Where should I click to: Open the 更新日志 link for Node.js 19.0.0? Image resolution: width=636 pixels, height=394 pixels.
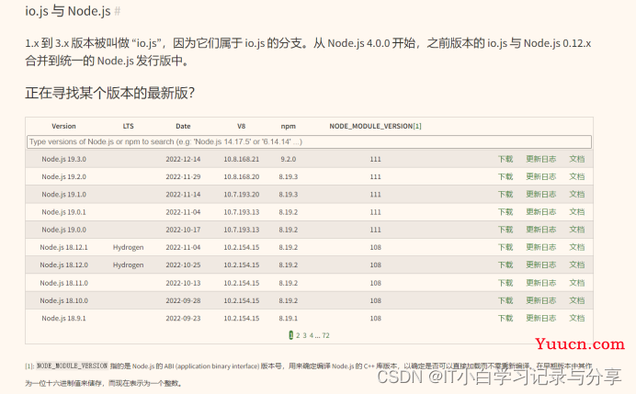pos(540,230)
